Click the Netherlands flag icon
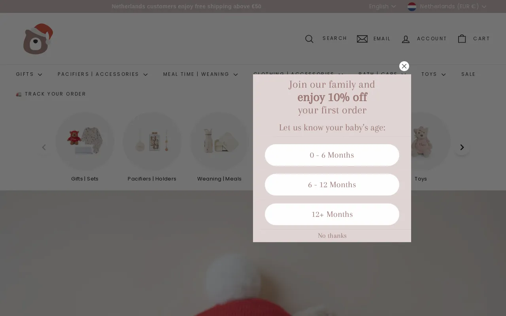 tap(412, 6)
